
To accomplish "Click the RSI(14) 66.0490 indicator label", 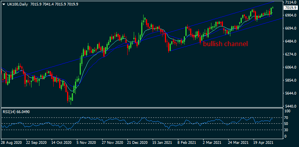I will pyautogui.click(x=16, y=112).
